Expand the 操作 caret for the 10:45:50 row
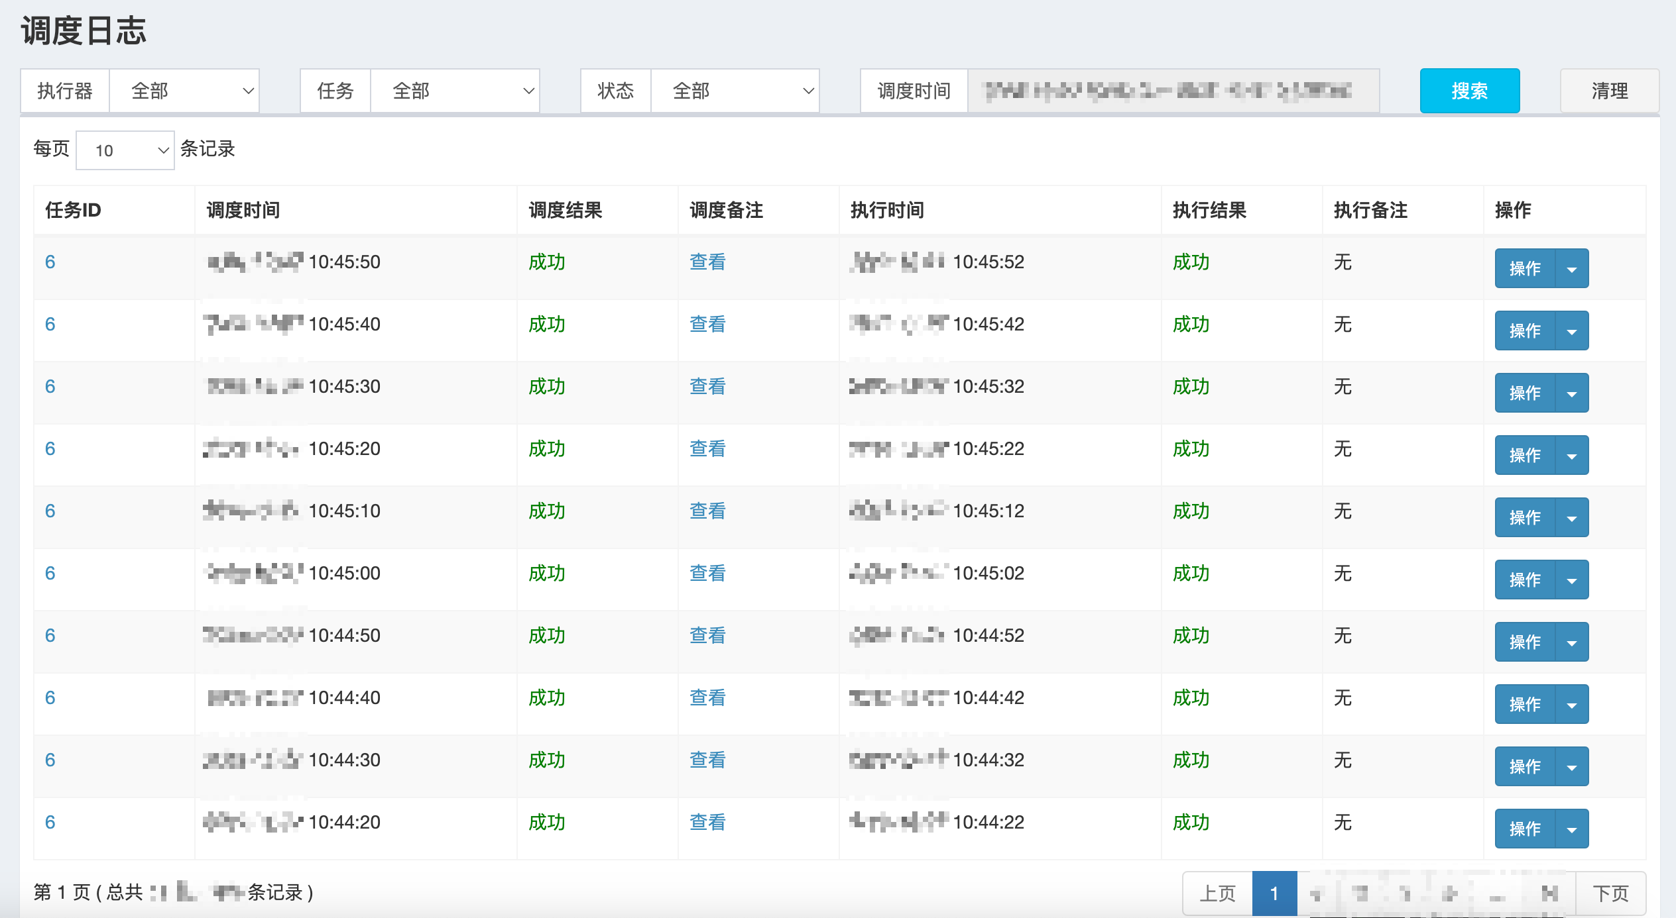This screenshot has height=918, width=1676. point(1571,269)
